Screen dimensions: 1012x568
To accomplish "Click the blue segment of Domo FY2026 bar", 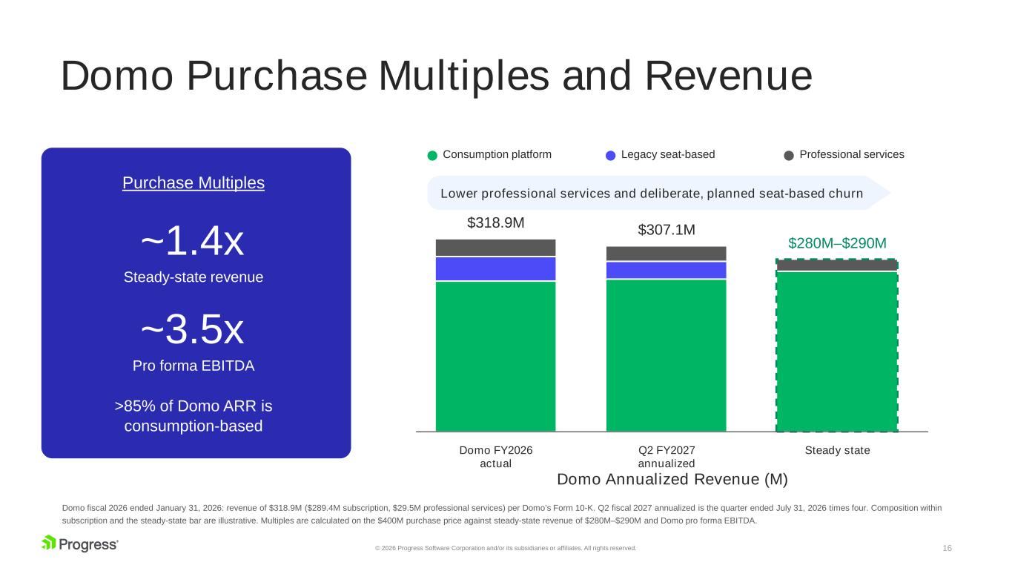I will point(496,268).
